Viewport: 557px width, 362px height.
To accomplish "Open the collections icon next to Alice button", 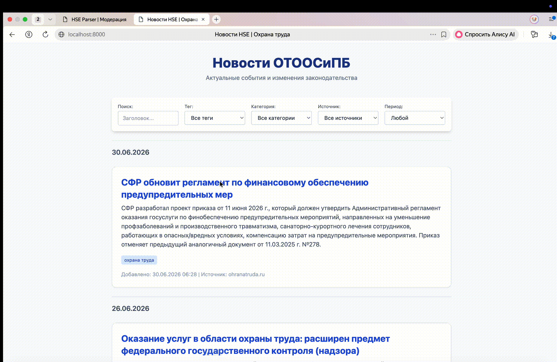I will (534, 34).
